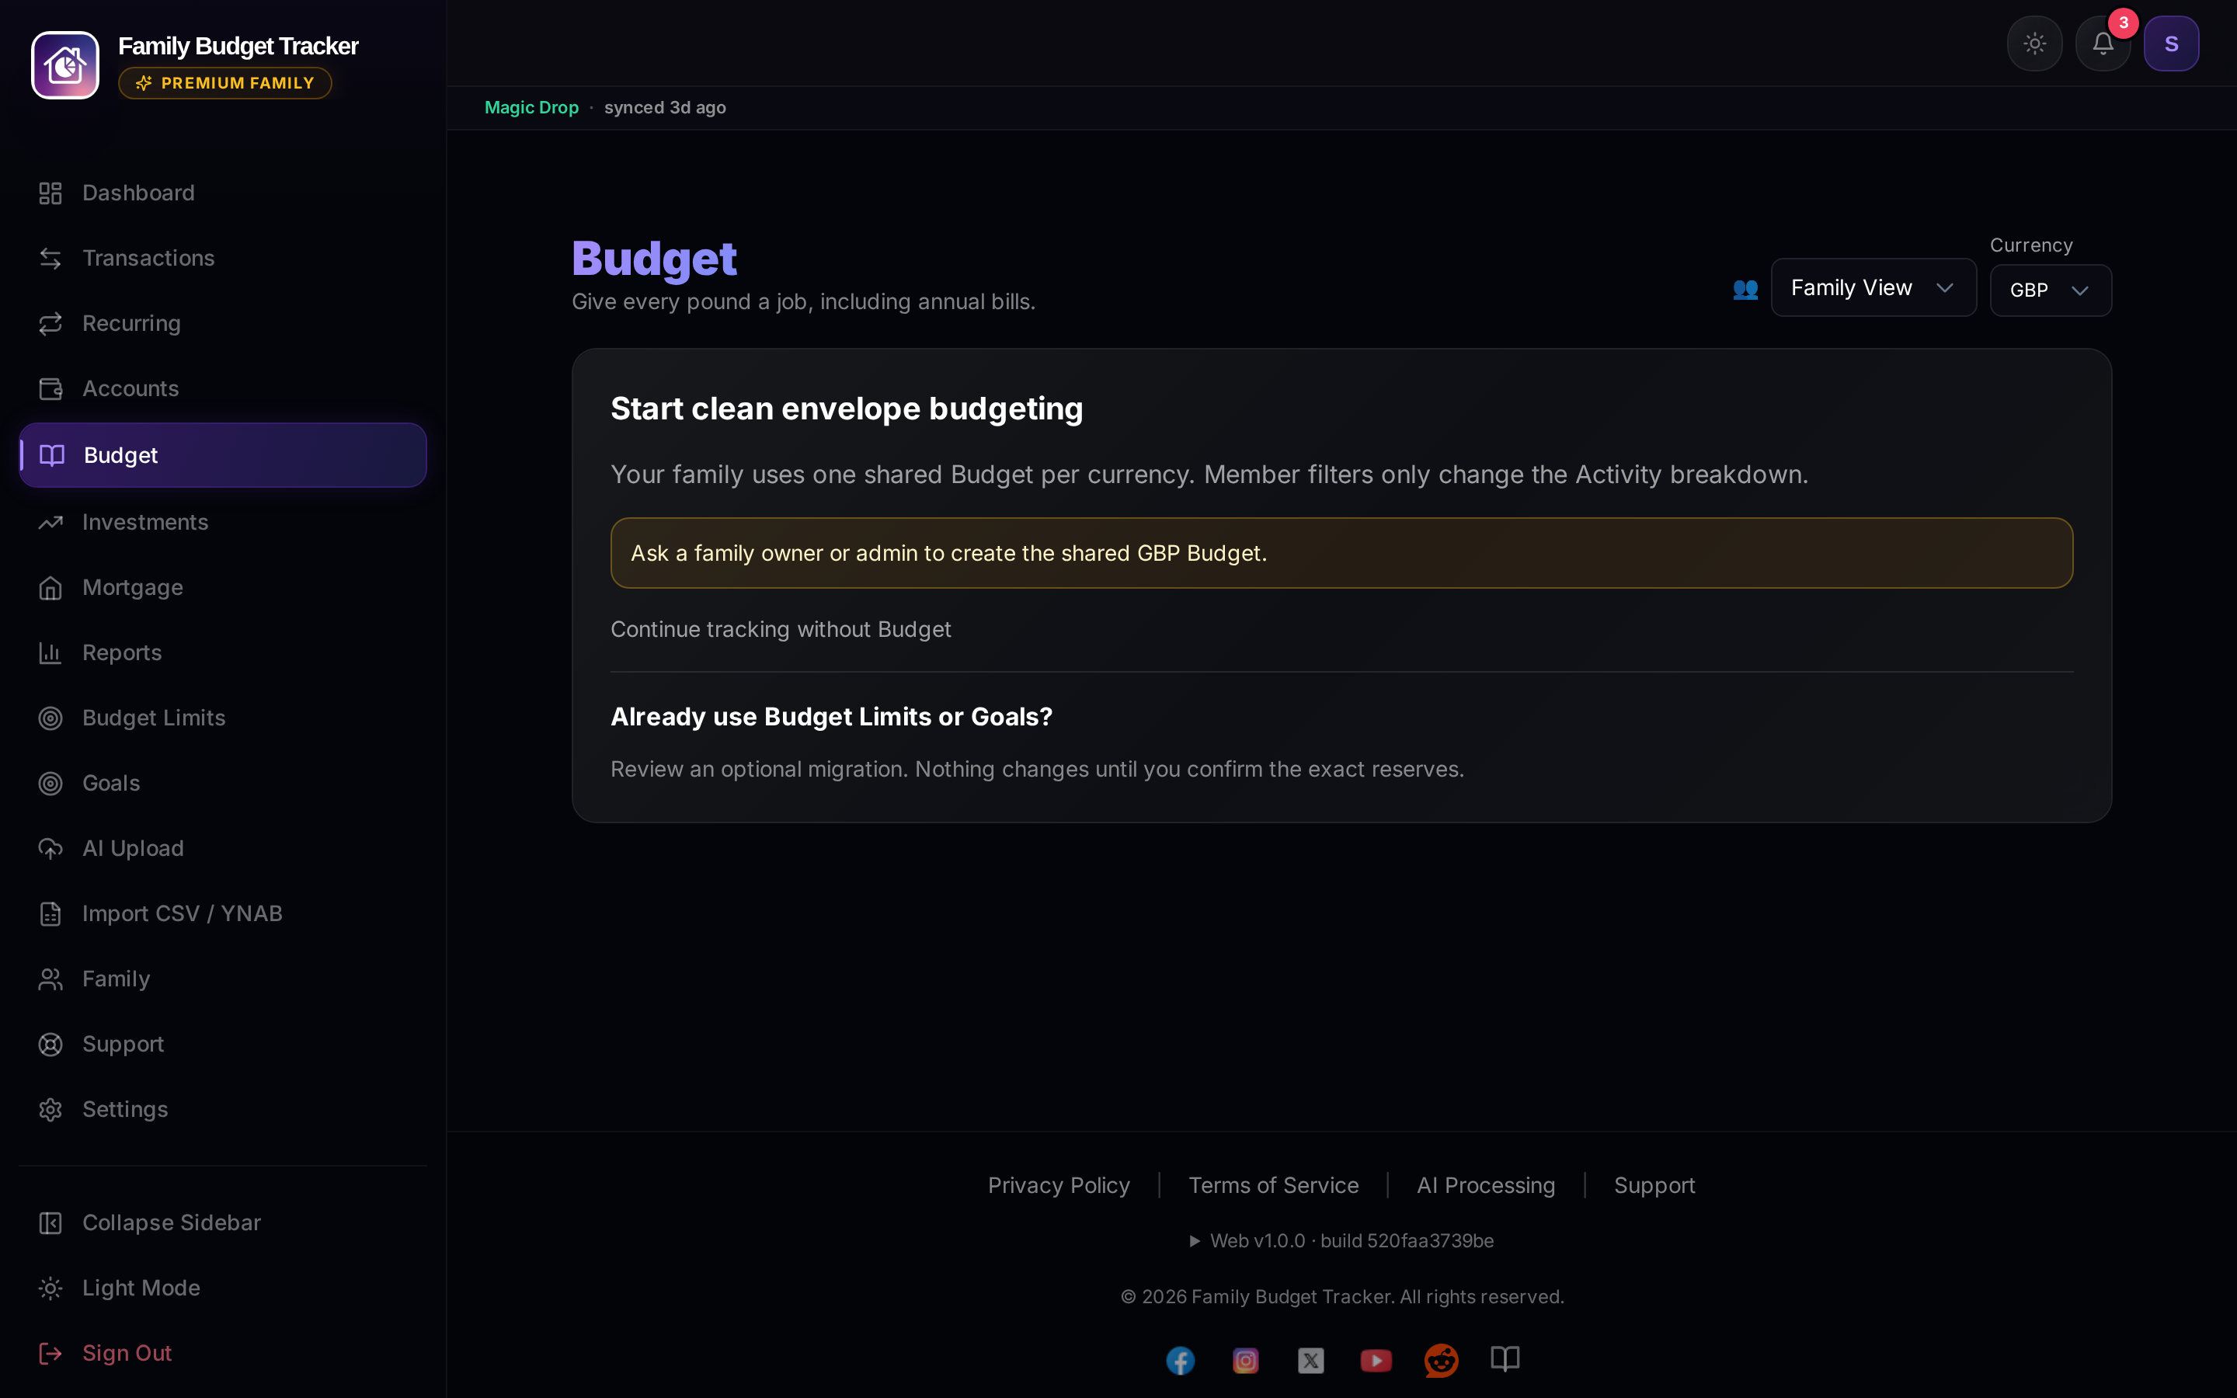Click the family members people icon

point(1745,288)
